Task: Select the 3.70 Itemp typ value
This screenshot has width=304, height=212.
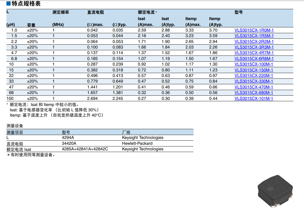Action: click(213, 30)
